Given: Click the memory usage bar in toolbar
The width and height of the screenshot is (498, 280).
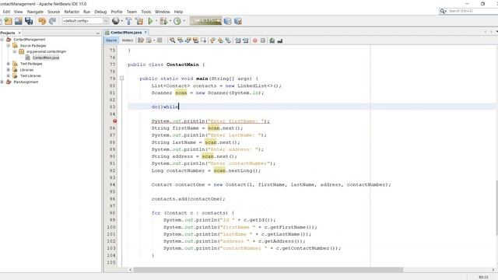Looking at the screenshot, I should pos(205,21).
